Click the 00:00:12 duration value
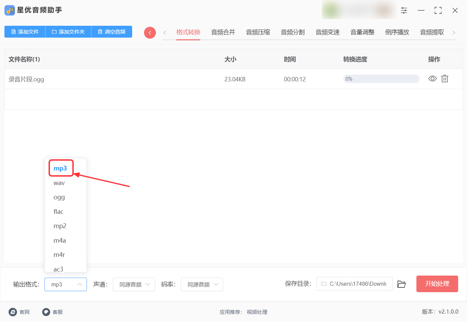The width and height of the screenshot is (467, 322). pos(295,79)
